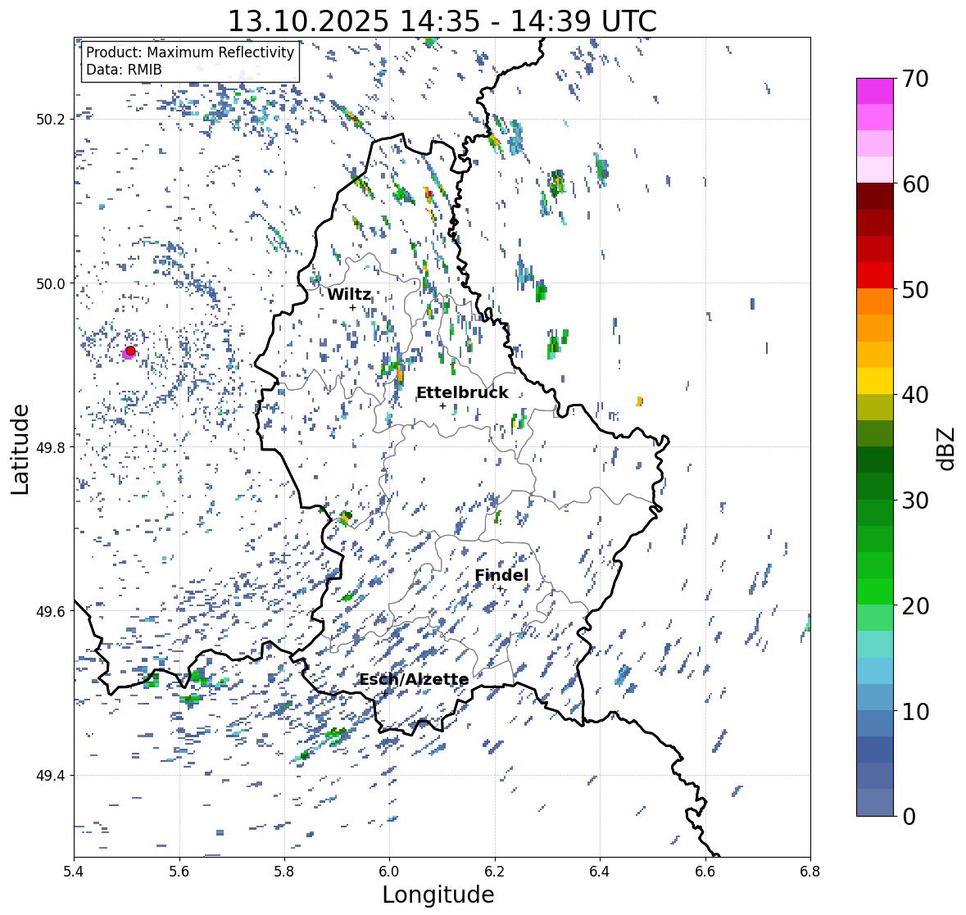Click the title "13.10.2025 14:35 - 14:39 UTC"
This screenshot has height=915, width=966.
click(x=442, y=21)
